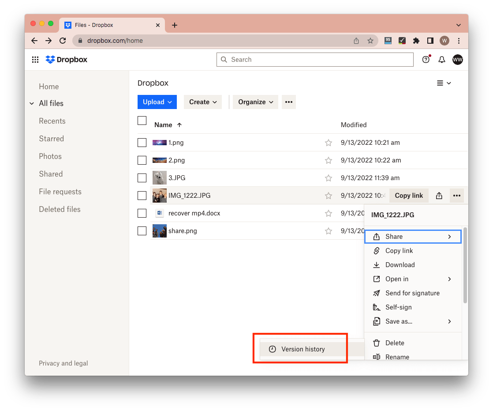The height and width of the screenshot is (411, 493).
Task: Go forward in the browser
Action: click(49, 41)
